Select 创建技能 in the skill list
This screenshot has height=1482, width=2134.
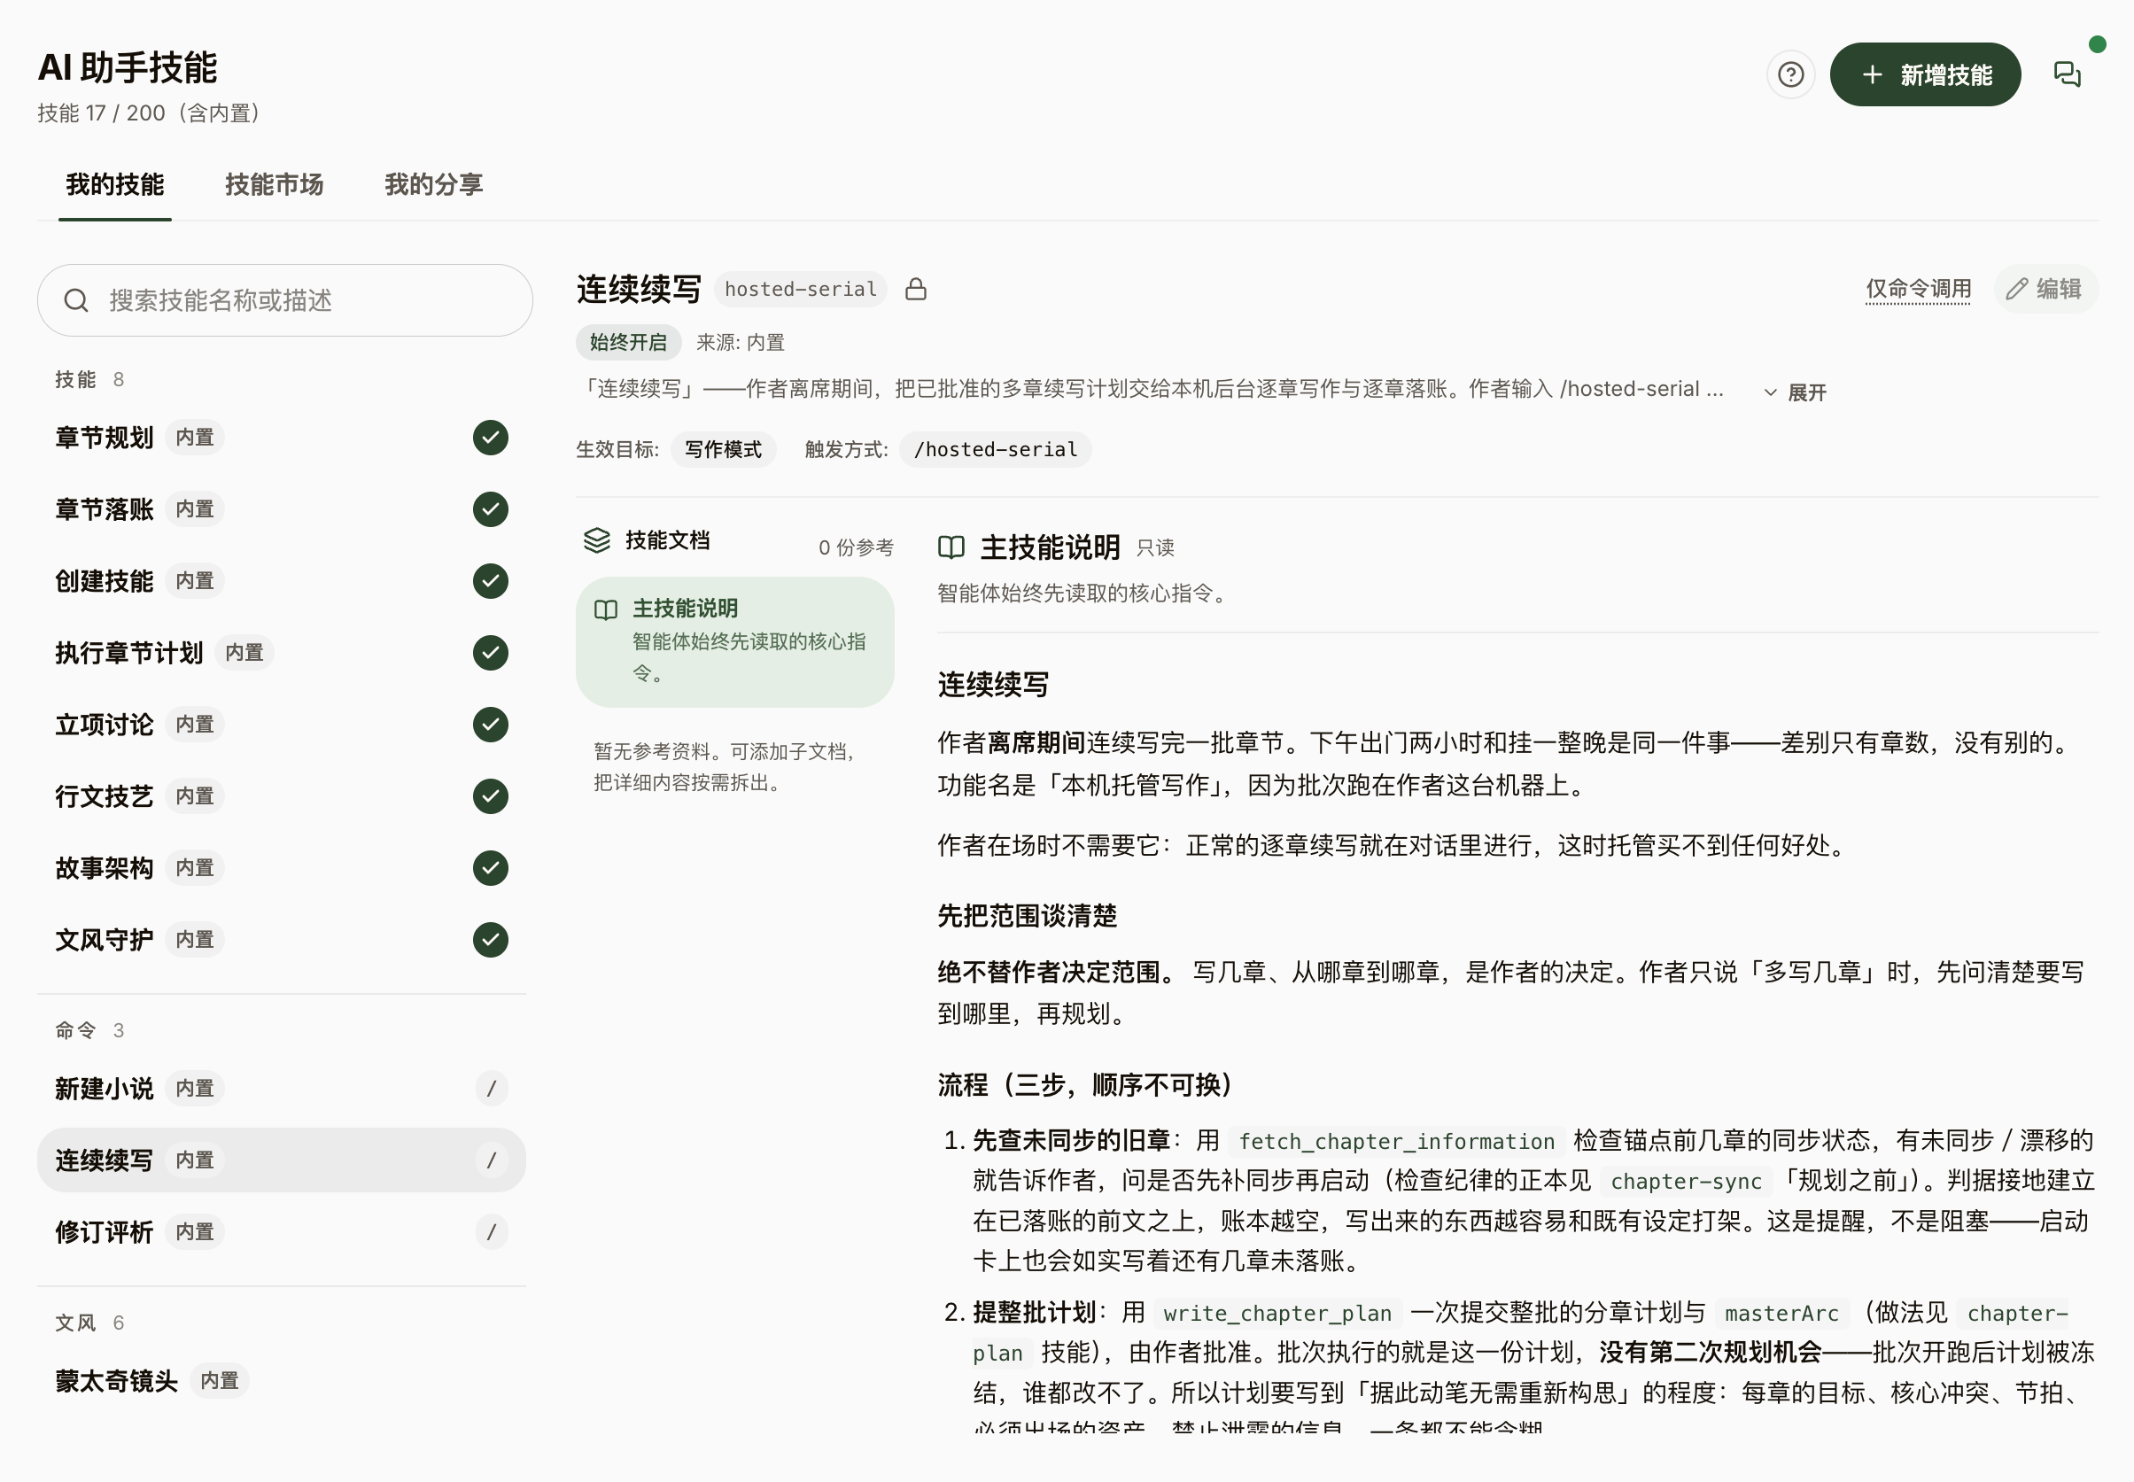point(282,580)
